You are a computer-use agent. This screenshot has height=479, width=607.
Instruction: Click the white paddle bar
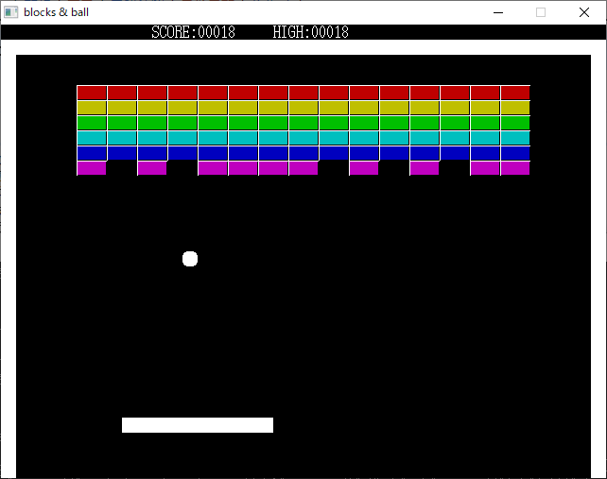click(x=198, y=425)
